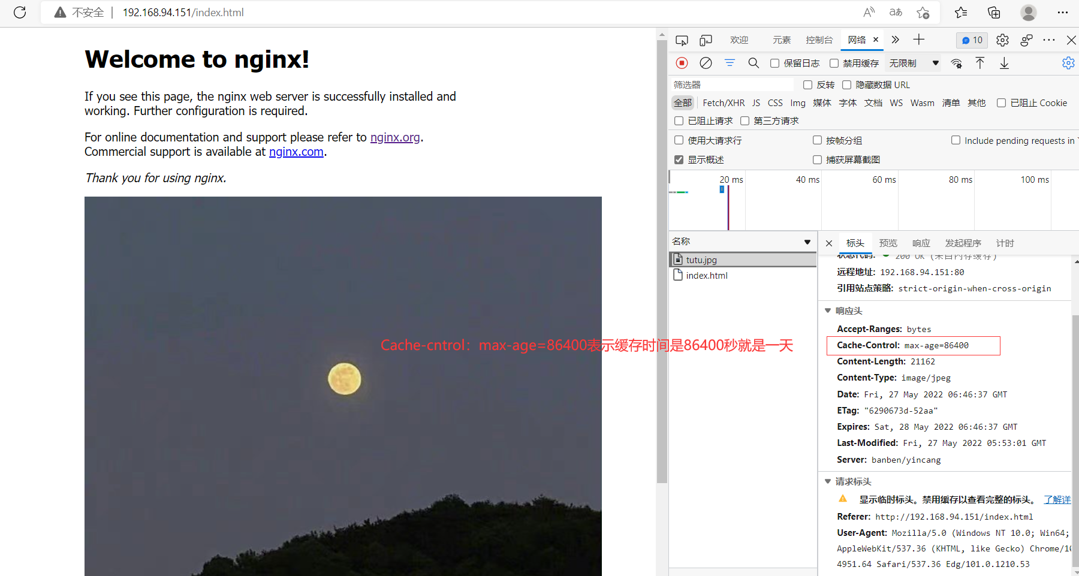
Task: Toggle device emulation icon
Action: click(706, 40)
